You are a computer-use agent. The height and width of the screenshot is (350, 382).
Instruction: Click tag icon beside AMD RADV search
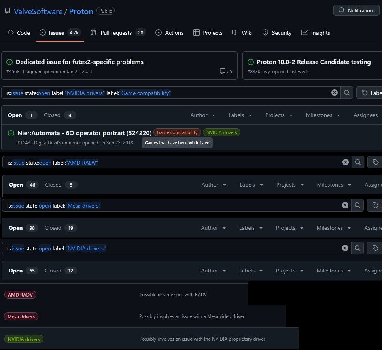click(x=375, y=162)
